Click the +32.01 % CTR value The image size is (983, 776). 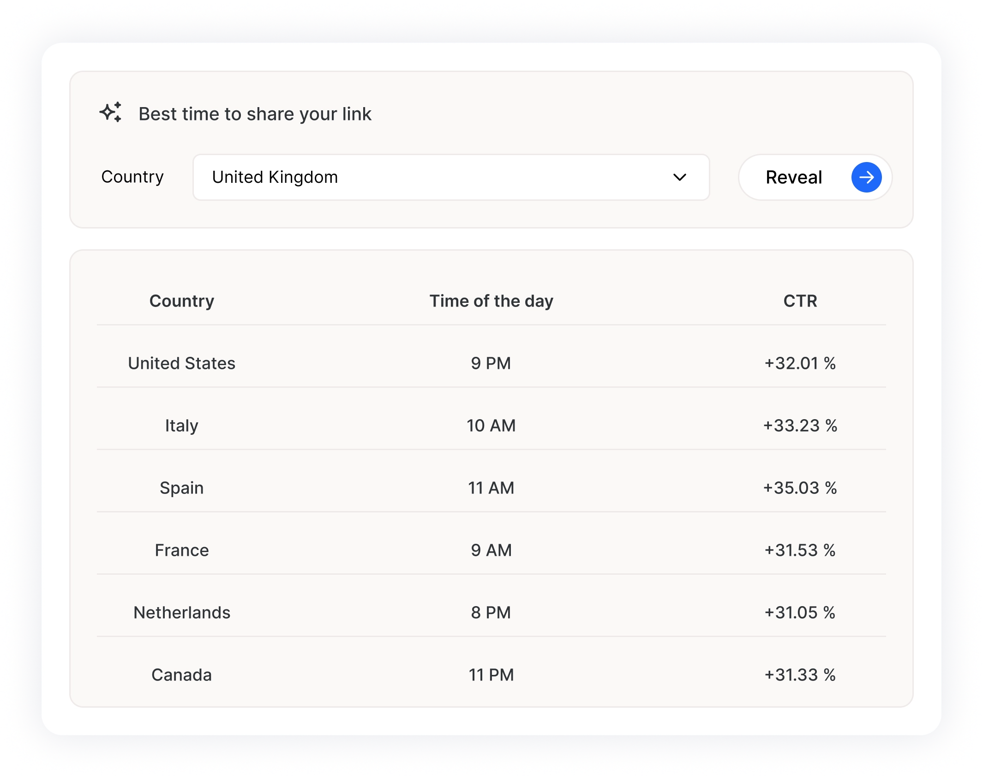click(800, 363)
